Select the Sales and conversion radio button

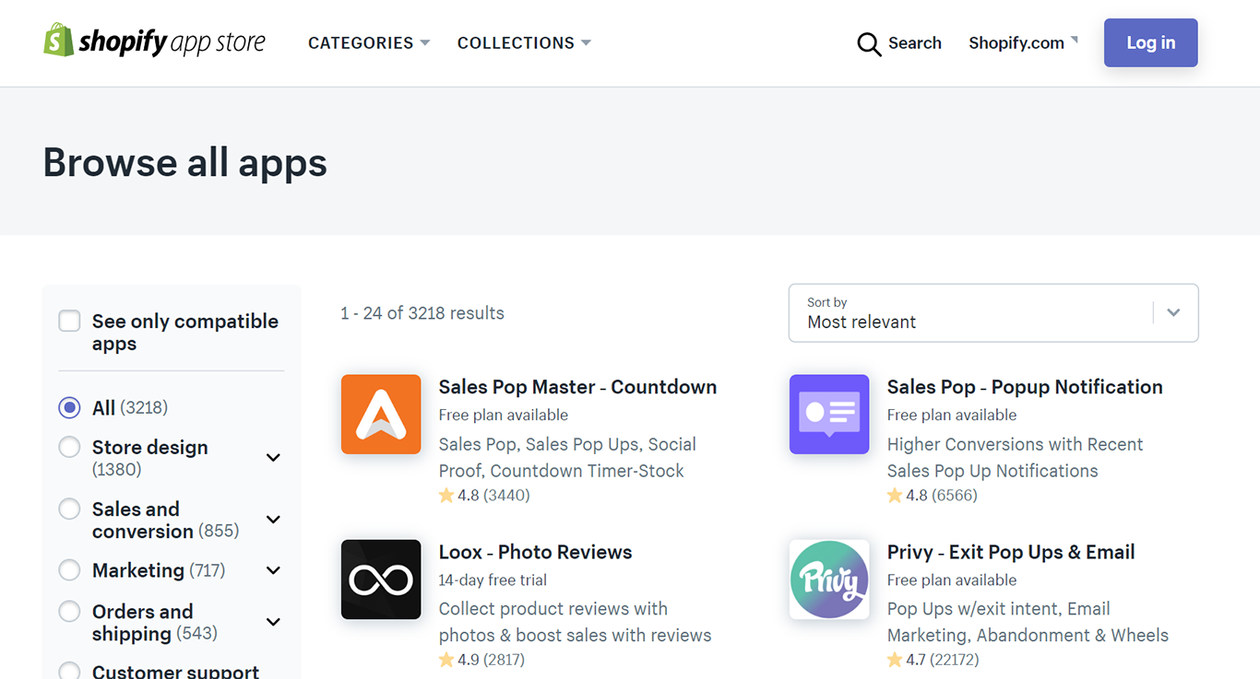point(69,509)
